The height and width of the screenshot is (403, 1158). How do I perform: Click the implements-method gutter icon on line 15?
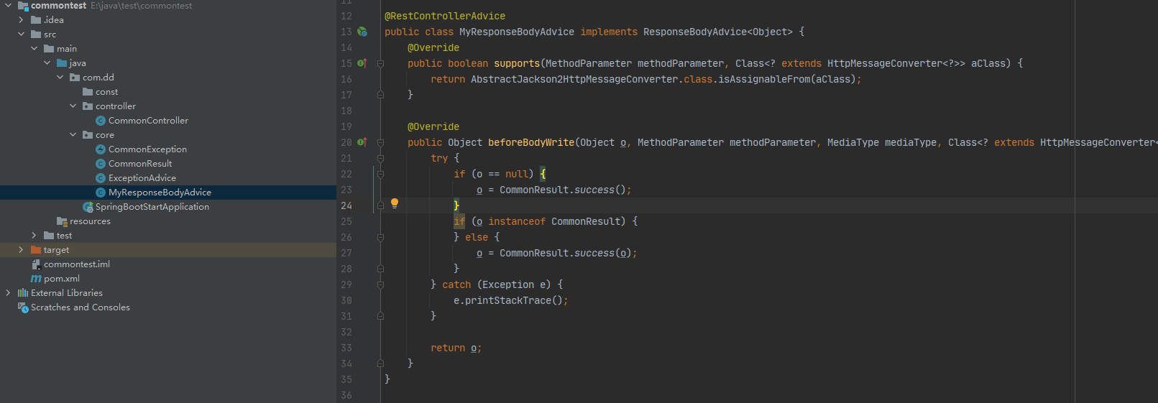tap(362, 63)
